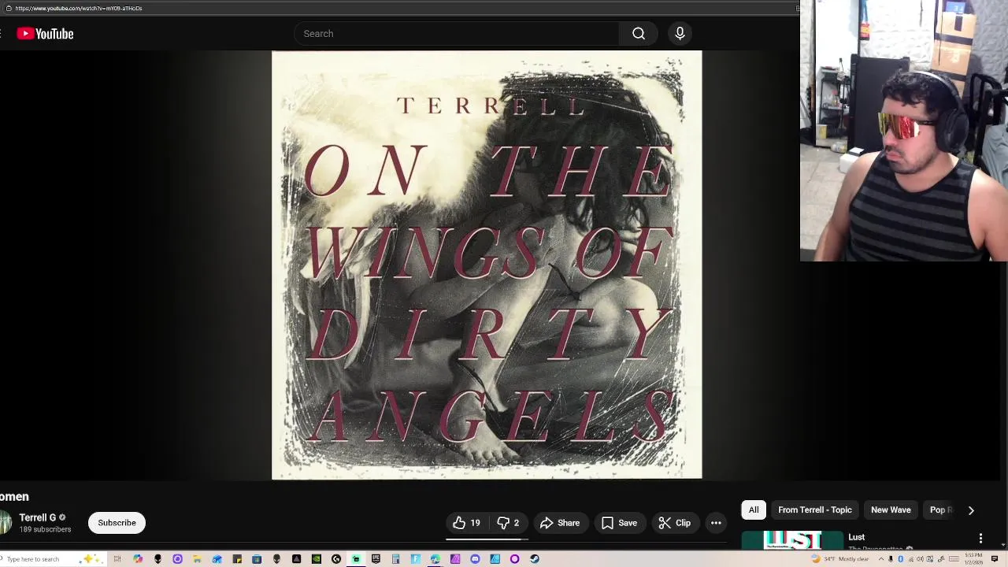Viewport: 1008px width, 567px height.
Task: Open the Lust video title
Action: pos(857,537)
